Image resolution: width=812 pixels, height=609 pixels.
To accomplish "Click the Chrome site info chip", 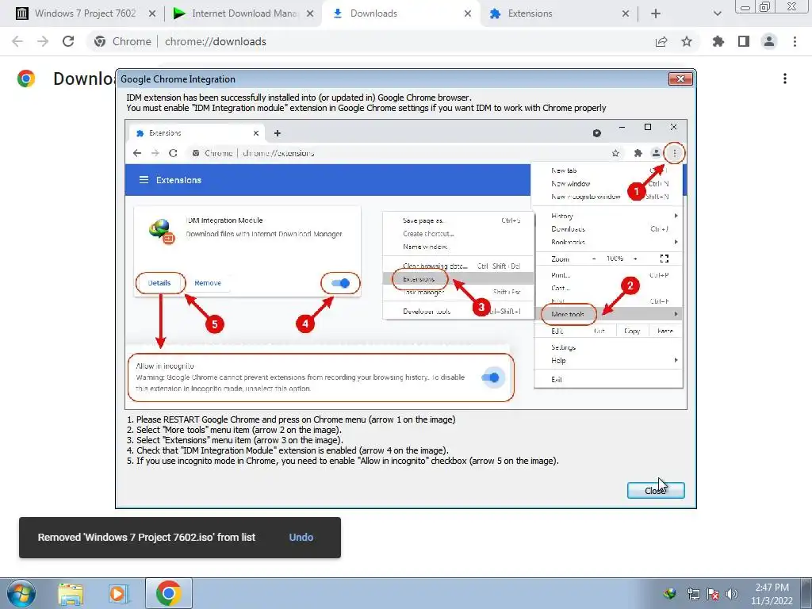I will 123,41.
